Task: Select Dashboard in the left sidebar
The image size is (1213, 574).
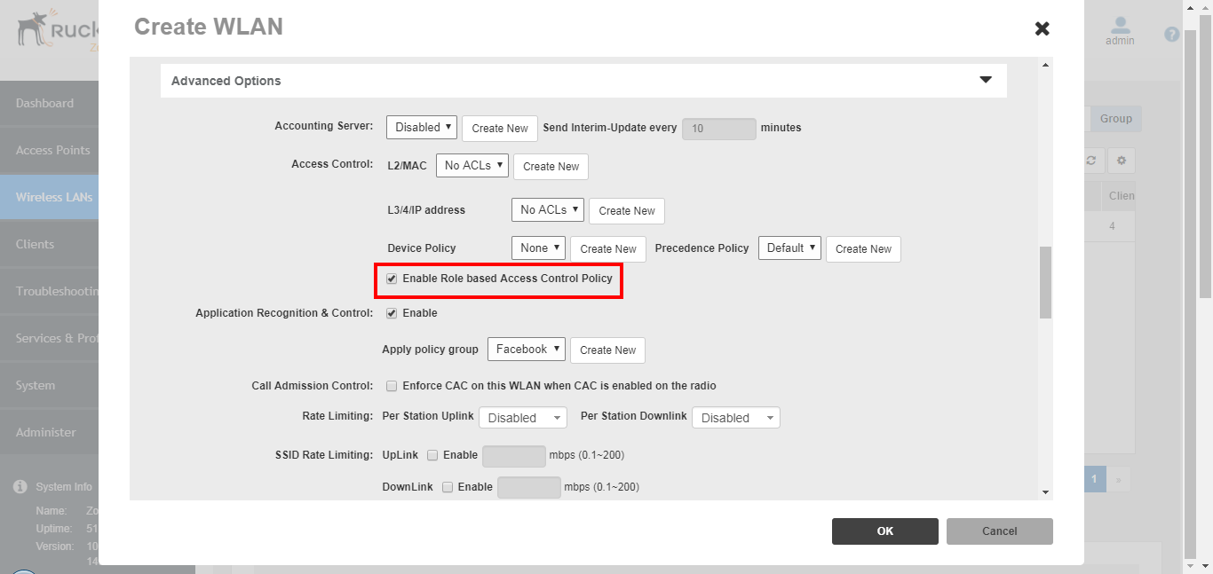Action: [x=44, y=103]
